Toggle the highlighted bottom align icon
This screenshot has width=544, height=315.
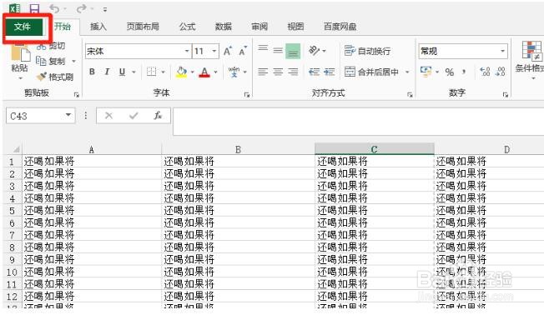(293, 51)
